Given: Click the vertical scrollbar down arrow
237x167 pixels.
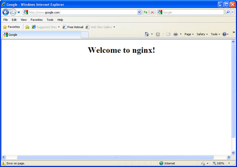Looking at the screenshot, I should pos(233,153).
